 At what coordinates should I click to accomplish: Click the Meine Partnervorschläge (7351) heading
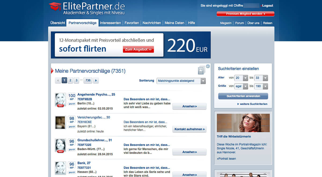tap(90, 71)
